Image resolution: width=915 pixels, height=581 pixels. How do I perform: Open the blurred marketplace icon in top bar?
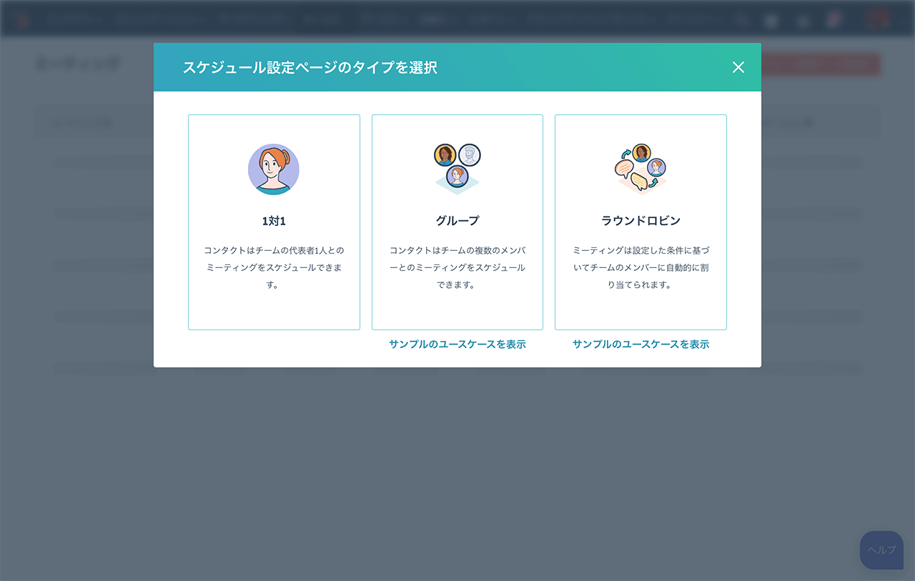pos(771,21)
